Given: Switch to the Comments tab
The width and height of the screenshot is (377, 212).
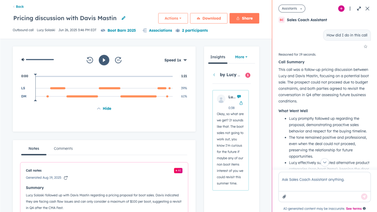Looking at the screenshot, I should point(63,148).
